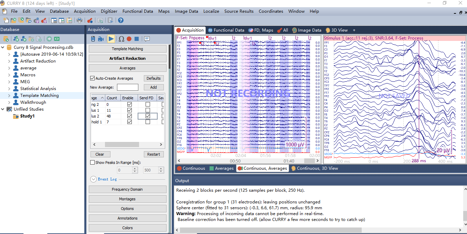Screen dimensions: 467x234
Task: Click the Omega impedance check icon
Action: point(121,39)
